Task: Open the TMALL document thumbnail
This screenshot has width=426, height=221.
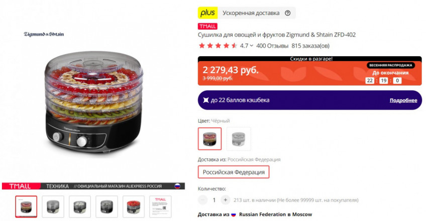Action: tap(160, 206)
